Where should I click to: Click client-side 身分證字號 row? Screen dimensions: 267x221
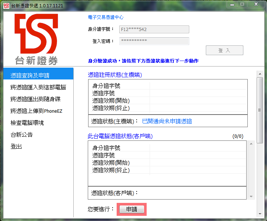click(x=169, y=148)
